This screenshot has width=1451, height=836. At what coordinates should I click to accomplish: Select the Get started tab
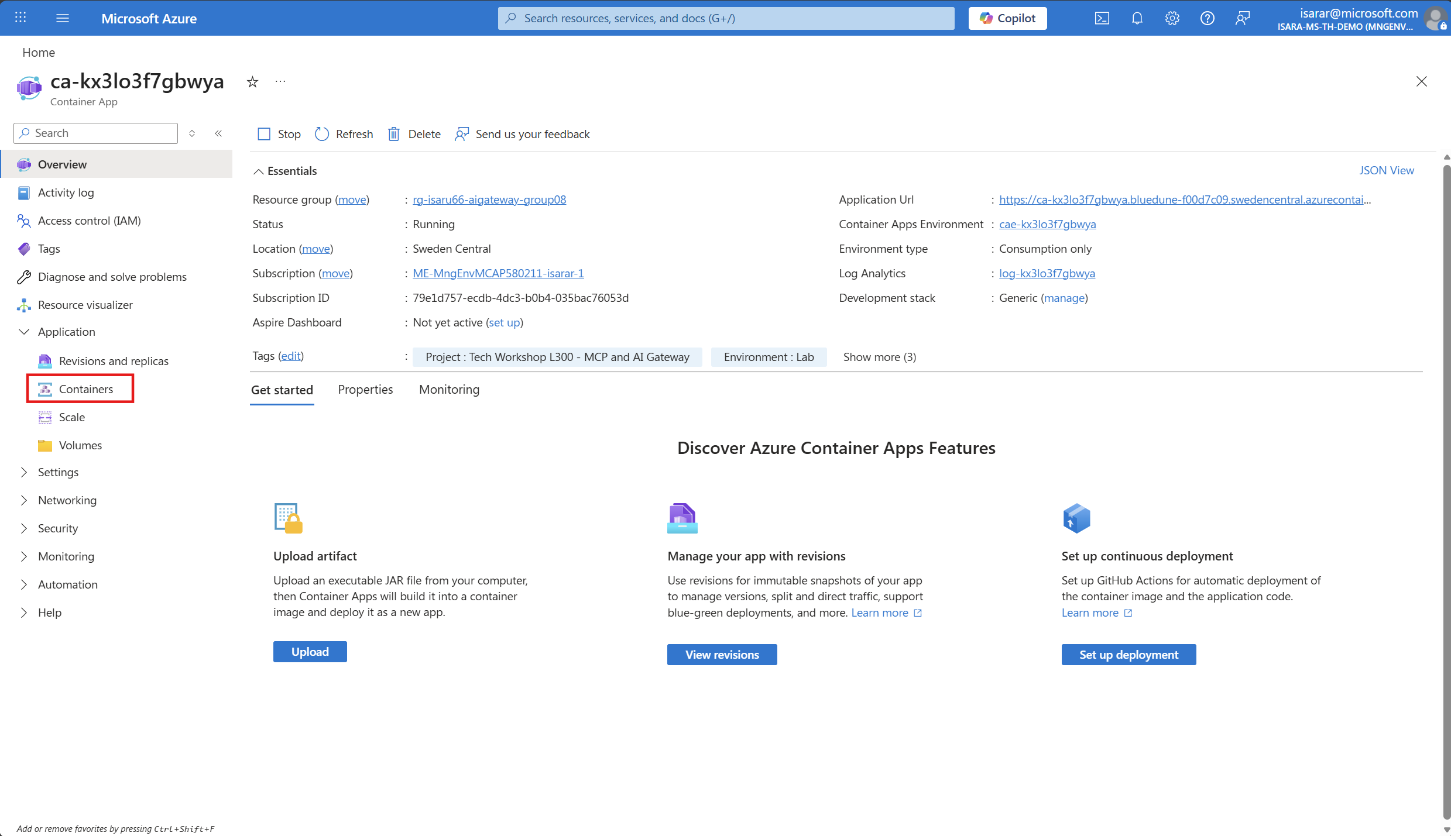[x=282, y=390]
